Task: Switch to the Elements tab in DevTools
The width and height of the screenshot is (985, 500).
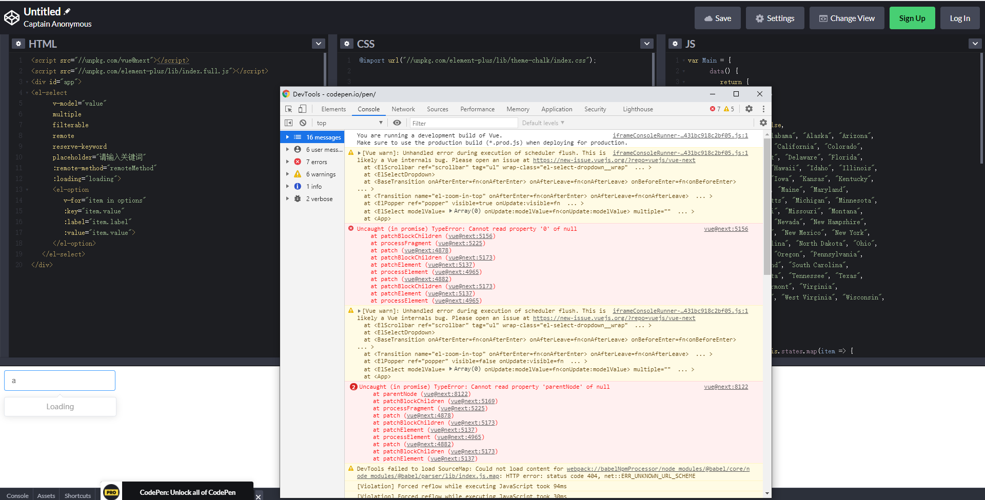Action: coord(333,109)
